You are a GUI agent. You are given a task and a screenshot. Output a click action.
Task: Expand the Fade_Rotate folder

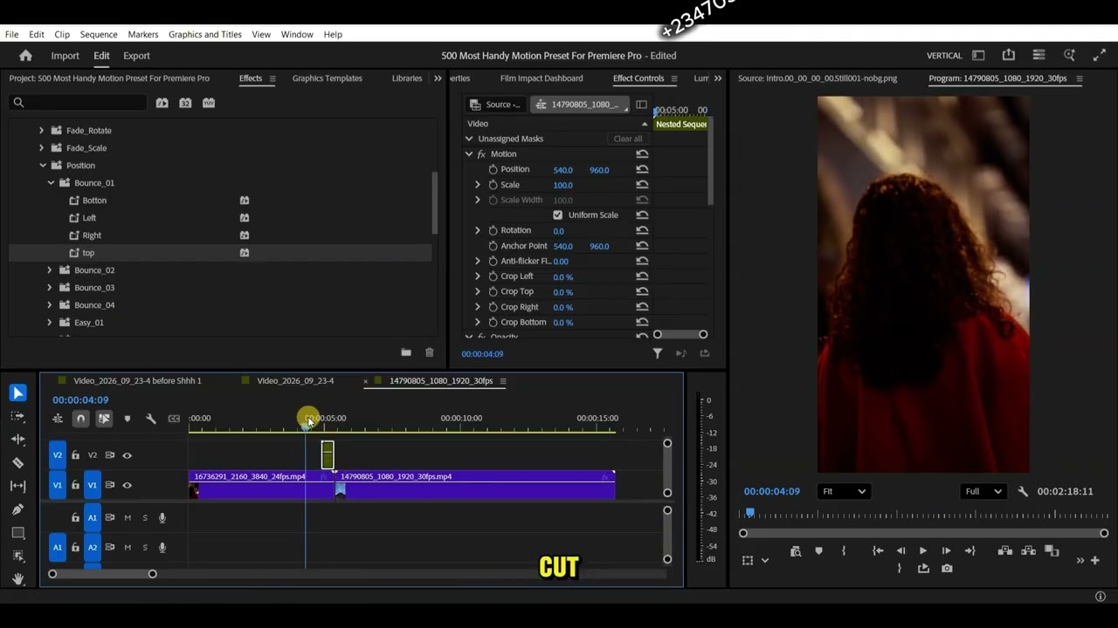click(x=41, y=131)
